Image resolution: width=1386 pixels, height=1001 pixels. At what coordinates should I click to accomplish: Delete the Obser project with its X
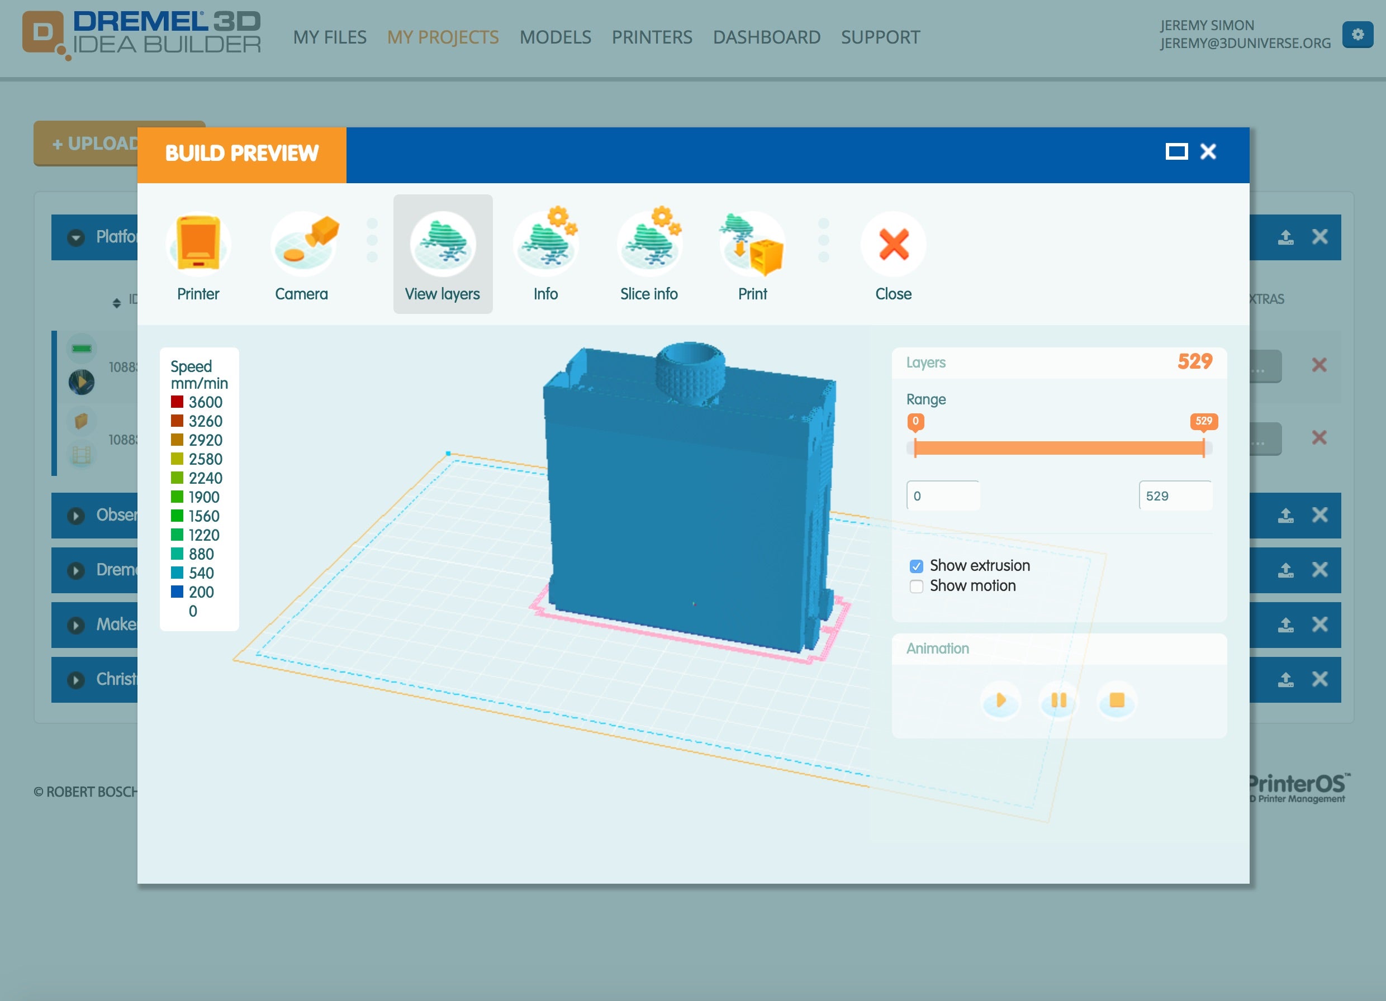[1320, 516]
